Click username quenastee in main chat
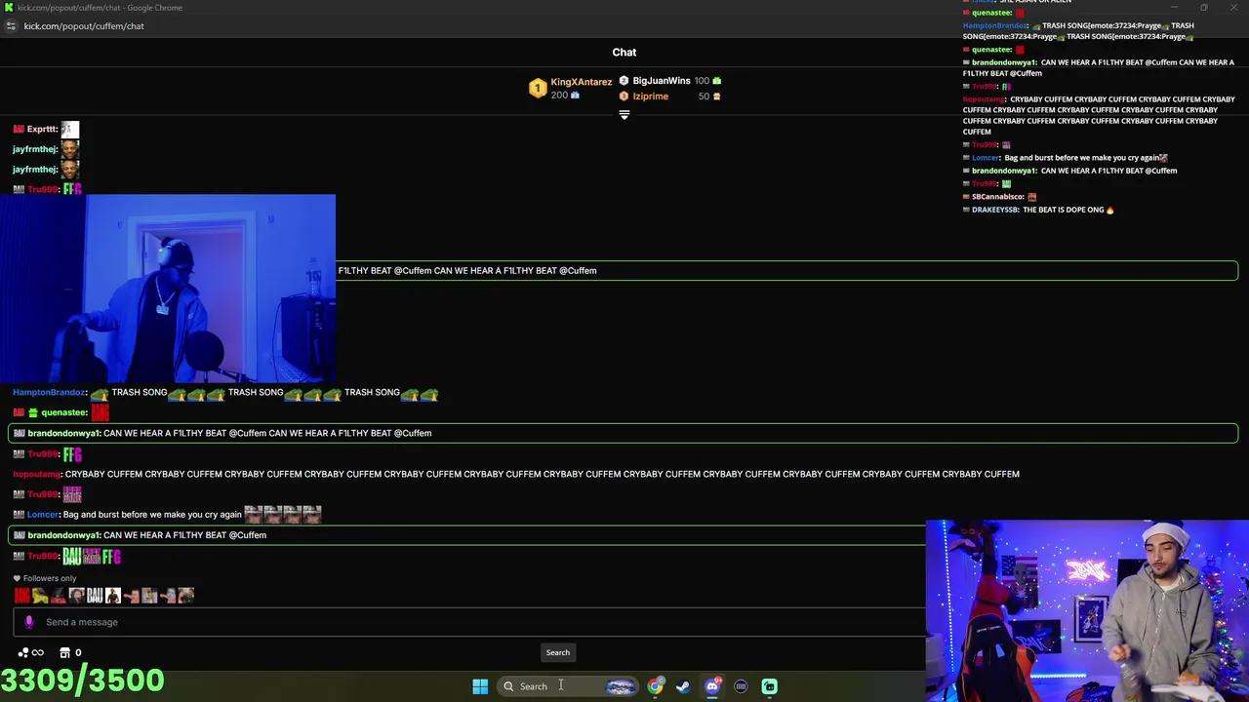 click(x=63, y=412)
